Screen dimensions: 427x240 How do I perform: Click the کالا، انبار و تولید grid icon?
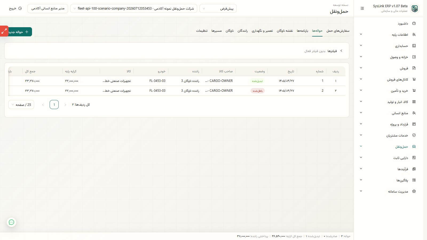[x=414, y=102]
